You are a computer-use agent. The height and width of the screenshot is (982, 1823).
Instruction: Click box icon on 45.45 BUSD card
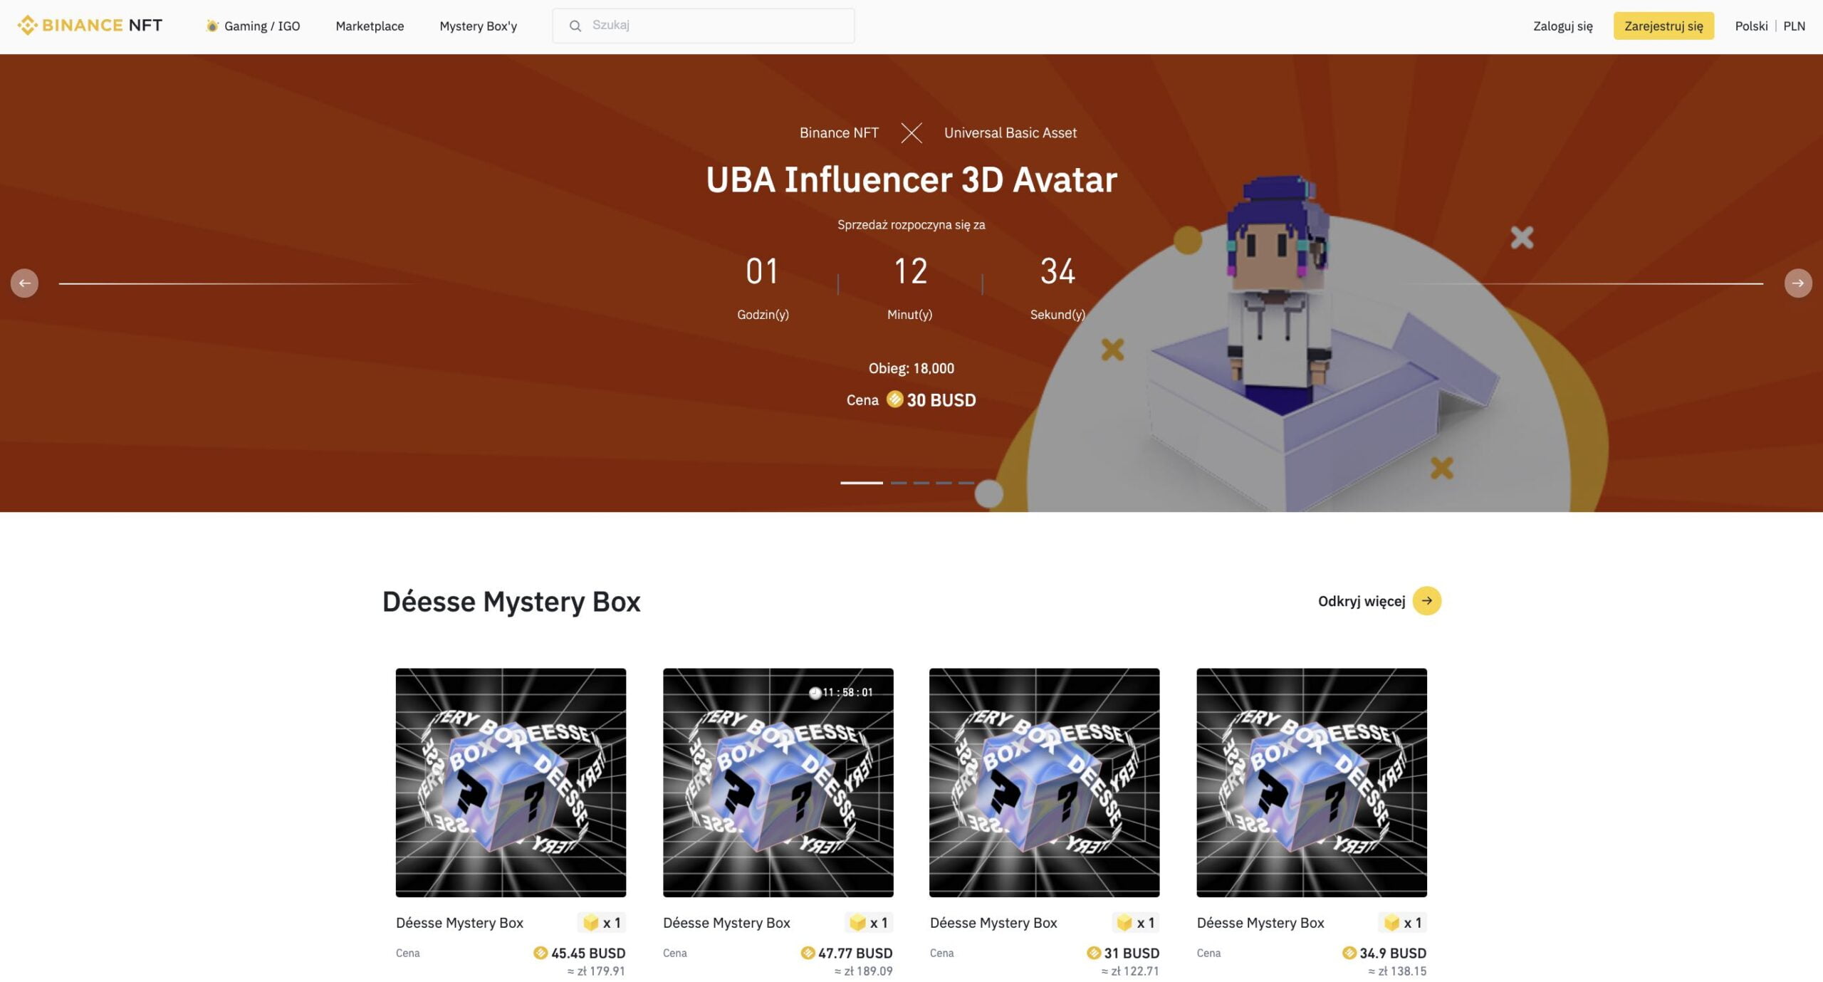click(590, 923)
